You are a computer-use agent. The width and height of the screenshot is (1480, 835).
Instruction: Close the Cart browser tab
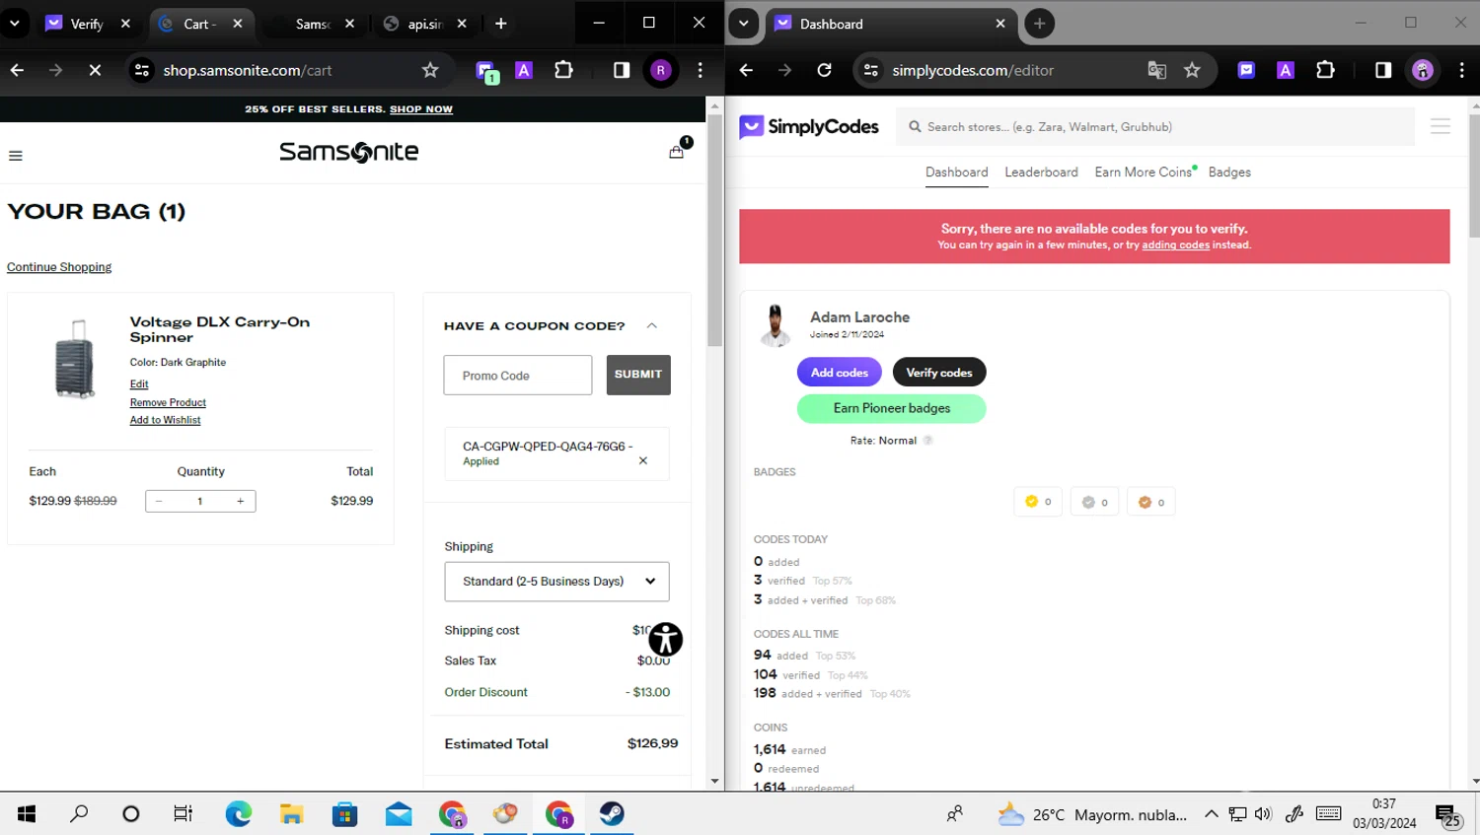pyautogui.click(x=238, y=24)
